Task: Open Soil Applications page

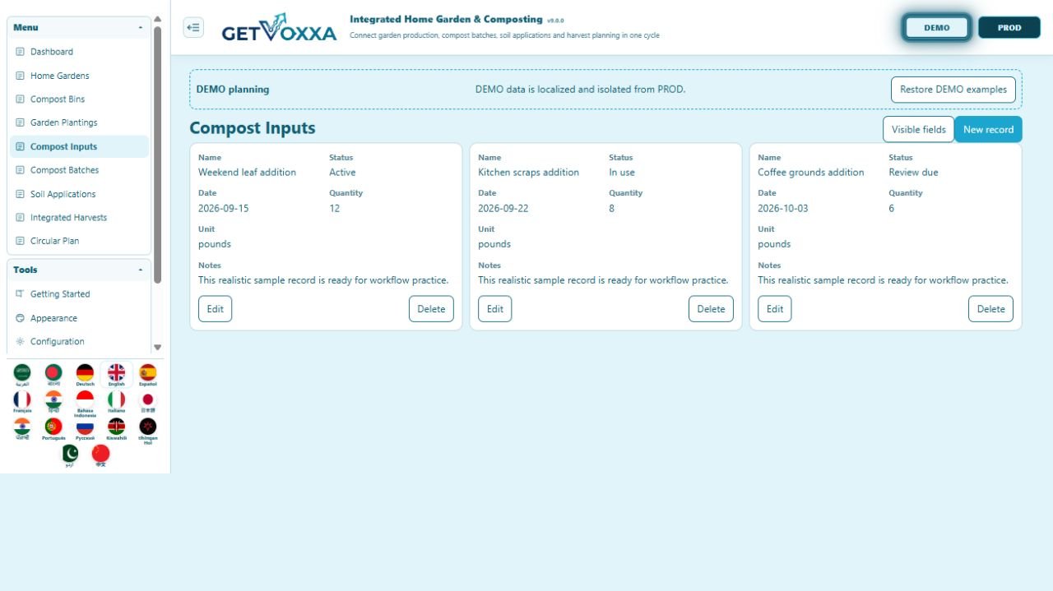Action: point(79,194)
